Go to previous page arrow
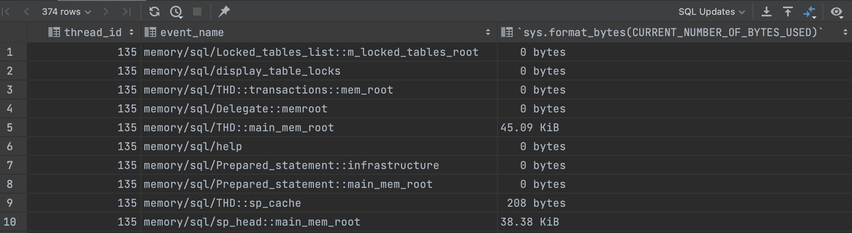Viewport: 852px width, 233px height. [x=27, y=12]
